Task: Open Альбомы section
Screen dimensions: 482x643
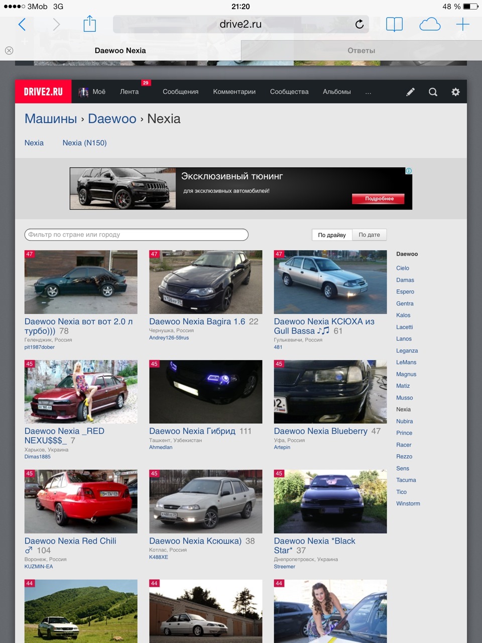Action: [336, 92]
